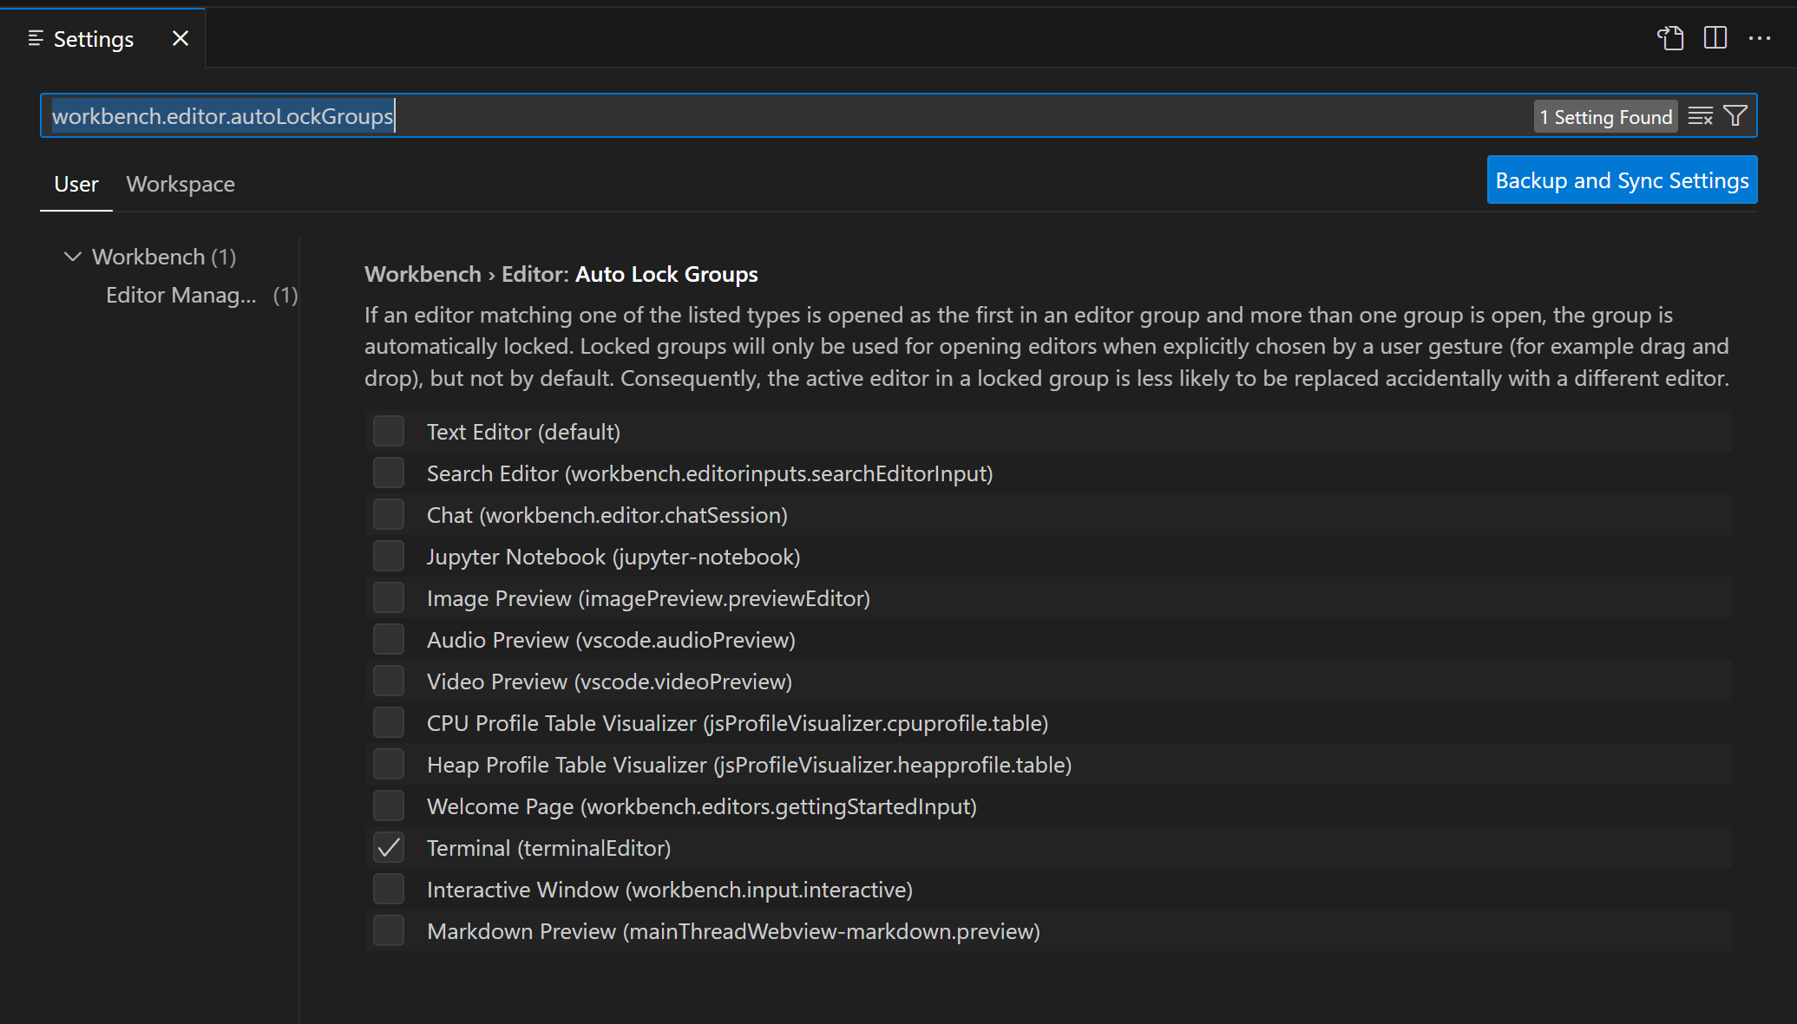The width and height of the screenshot is (1797, 1024).
Task: Click the clear search filter icon
Action: 1701,114
